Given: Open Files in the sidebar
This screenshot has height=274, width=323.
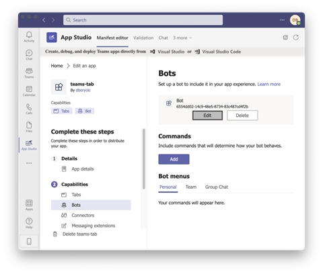Looking at the screenshot, I should click(x=29, y=127).
